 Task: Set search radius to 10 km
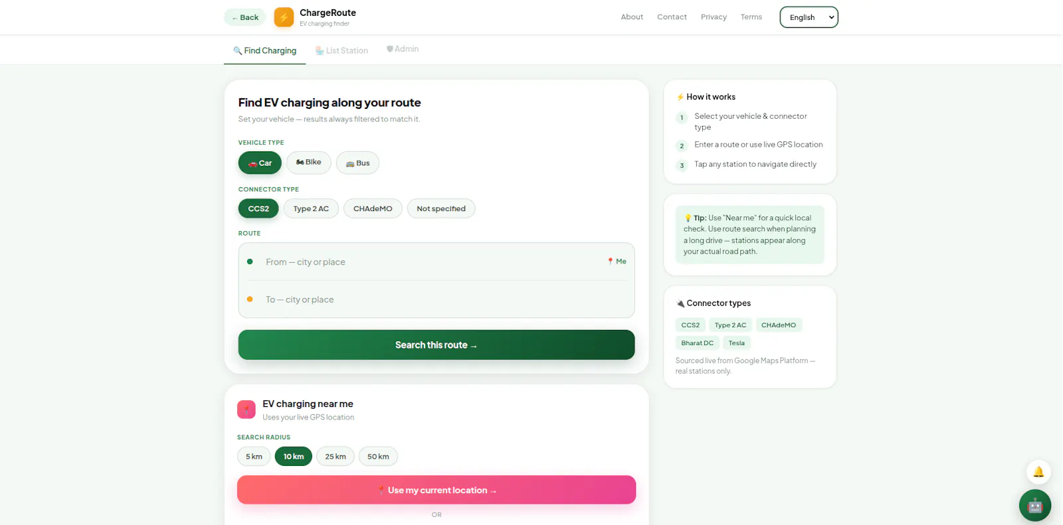tap(294, 457)
